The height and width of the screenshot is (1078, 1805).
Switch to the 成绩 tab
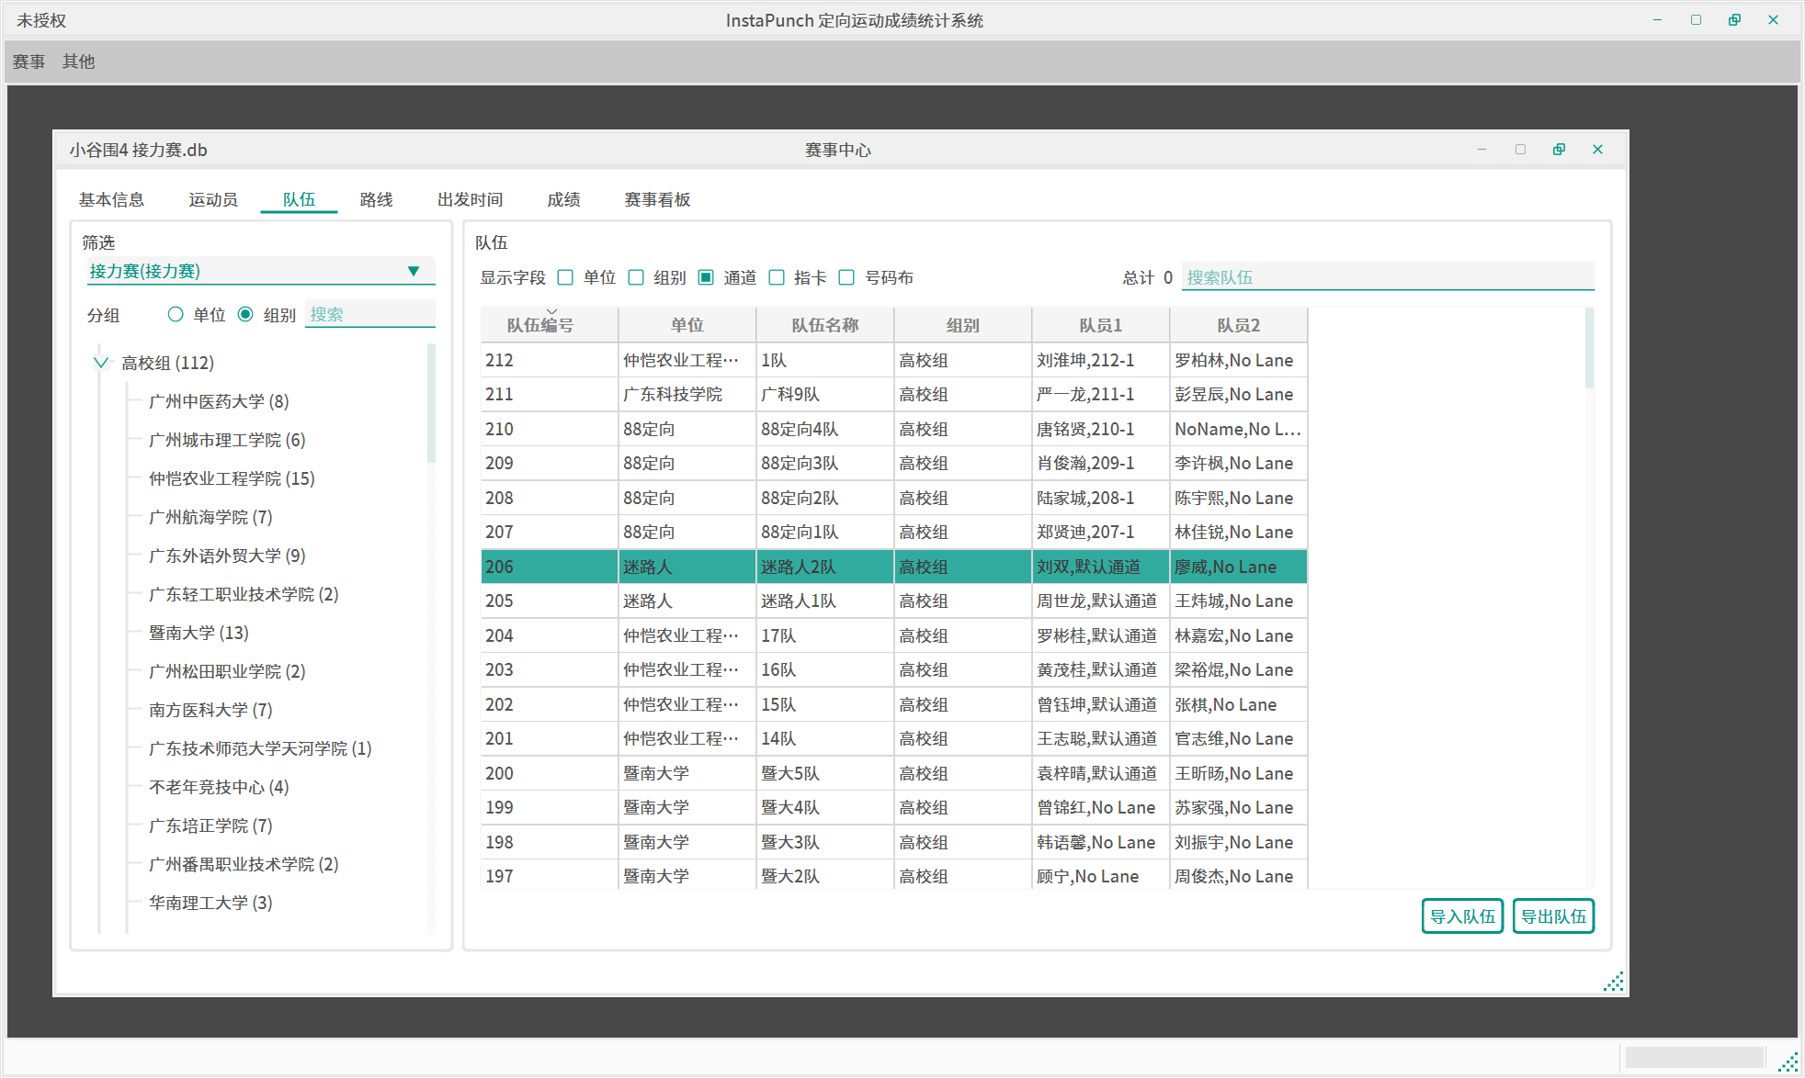point(563,199)
